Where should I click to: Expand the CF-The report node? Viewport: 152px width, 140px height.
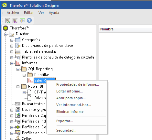24,92
